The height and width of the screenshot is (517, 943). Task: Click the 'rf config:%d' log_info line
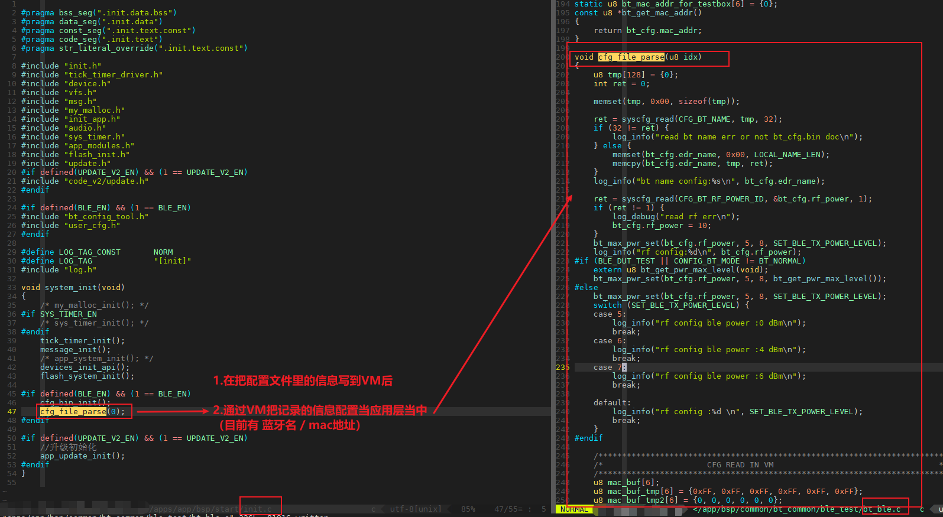[x=697, y=252]
